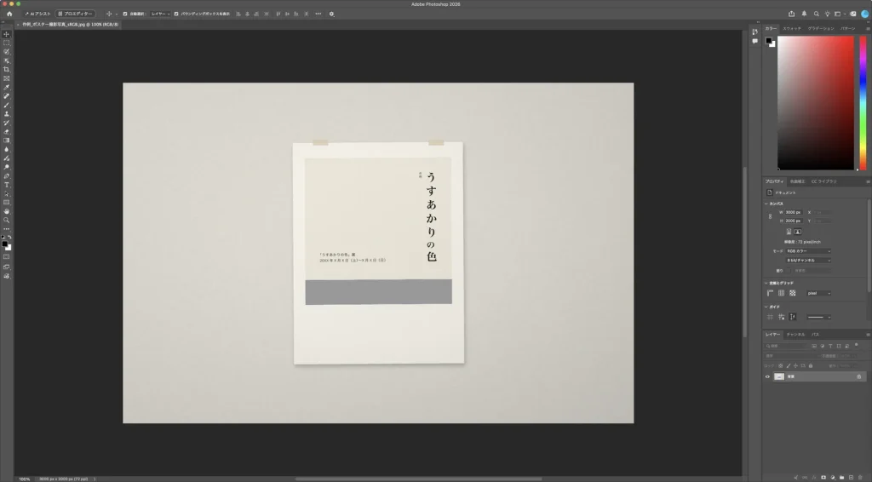The image size is (872, 482).
Task: Click the Home icon in options bar
Action: click(x=9, y=14)
